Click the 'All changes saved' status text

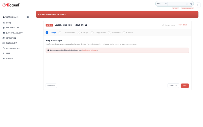pos(169,25)
